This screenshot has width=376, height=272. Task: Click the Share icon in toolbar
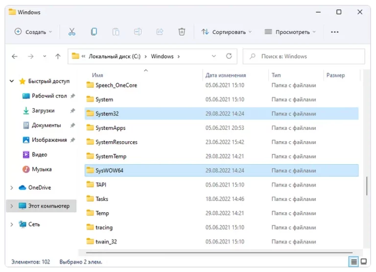point(160,32)
